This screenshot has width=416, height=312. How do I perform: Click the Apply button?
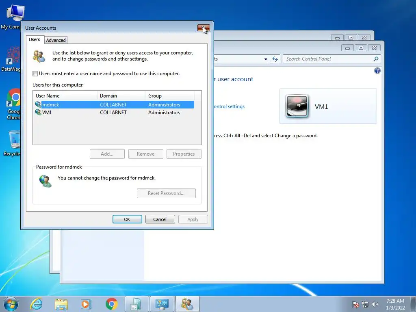pos(193,219)
